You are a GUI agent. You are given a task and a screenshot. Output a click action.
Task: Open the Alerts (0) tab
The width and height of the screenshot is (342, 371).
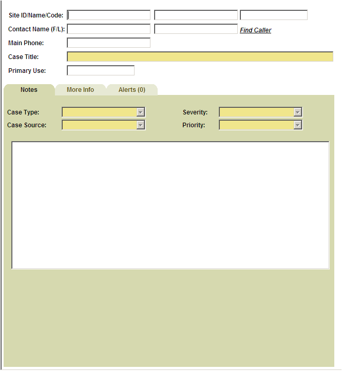click(131, 90)
